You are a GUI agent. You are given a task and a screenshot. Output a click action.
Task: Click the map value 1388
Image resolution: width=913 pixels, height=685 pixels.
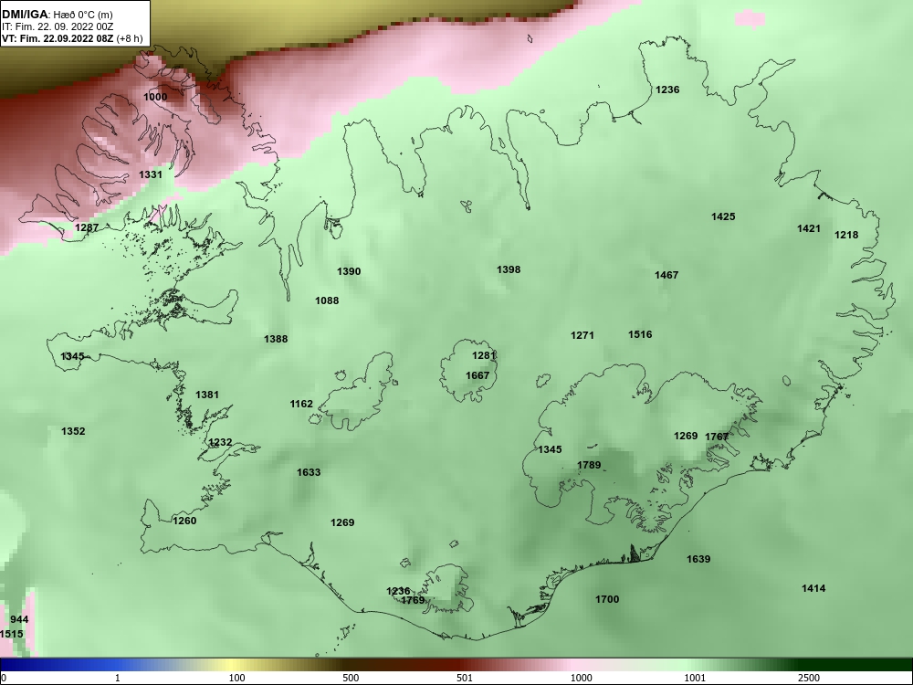pos(276,339)
